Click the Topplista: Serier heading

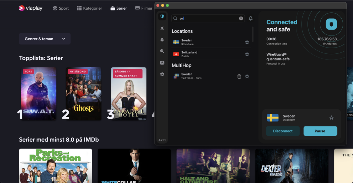[x=41, y=58]
